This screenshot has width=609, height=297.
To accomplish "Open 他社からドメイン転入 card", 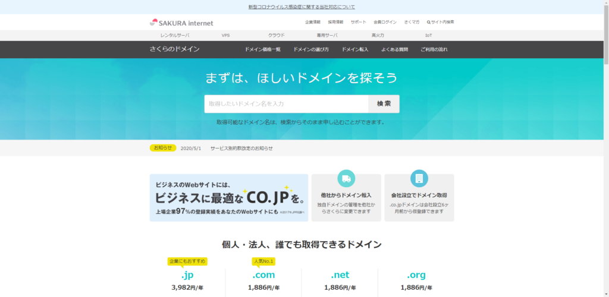I will tap(346, 198).
